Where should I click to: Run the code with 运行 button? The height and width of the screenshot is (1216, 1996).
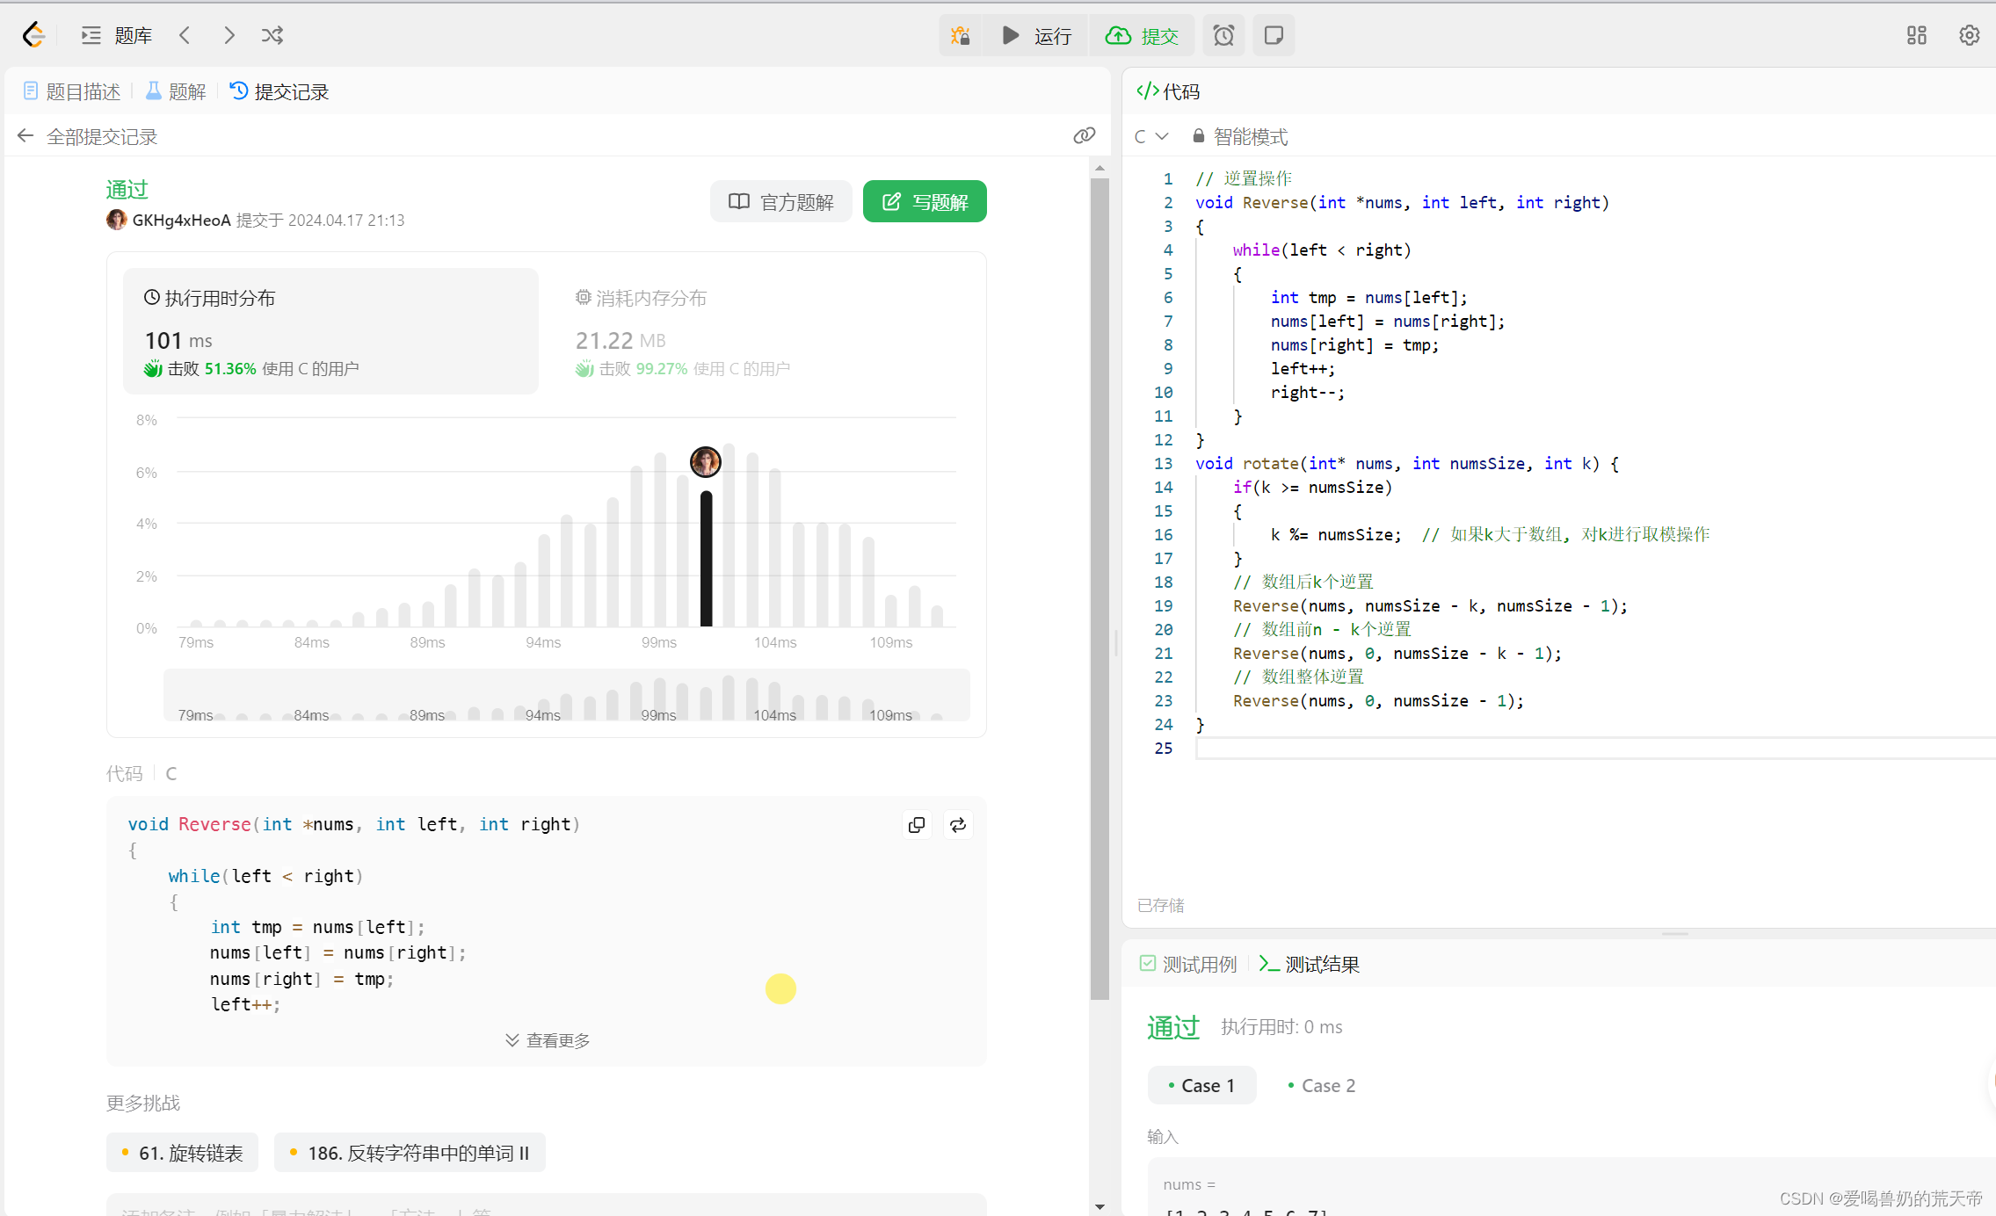(1036, 35)
